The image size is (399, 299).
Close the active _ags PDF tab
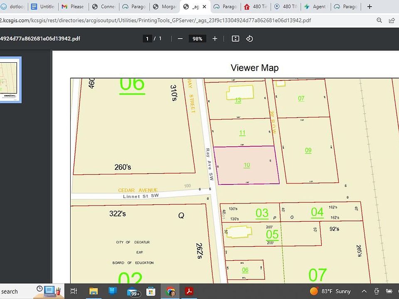click(204, 7)
